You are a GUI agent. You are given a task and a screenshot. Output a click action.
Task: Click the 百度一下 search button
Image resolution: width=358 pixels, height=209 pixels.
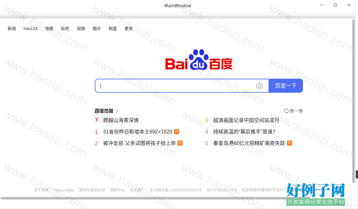click(286, 86)
